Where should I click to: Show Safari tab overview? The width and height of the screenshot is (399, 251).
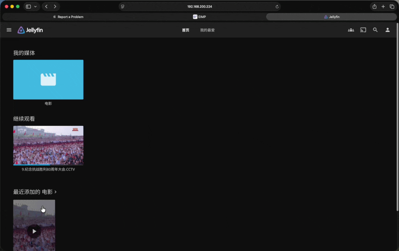[392, 7]
